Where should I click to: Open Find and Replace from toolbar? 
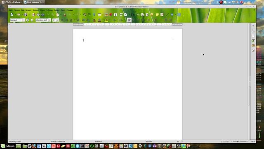(85, 15)
